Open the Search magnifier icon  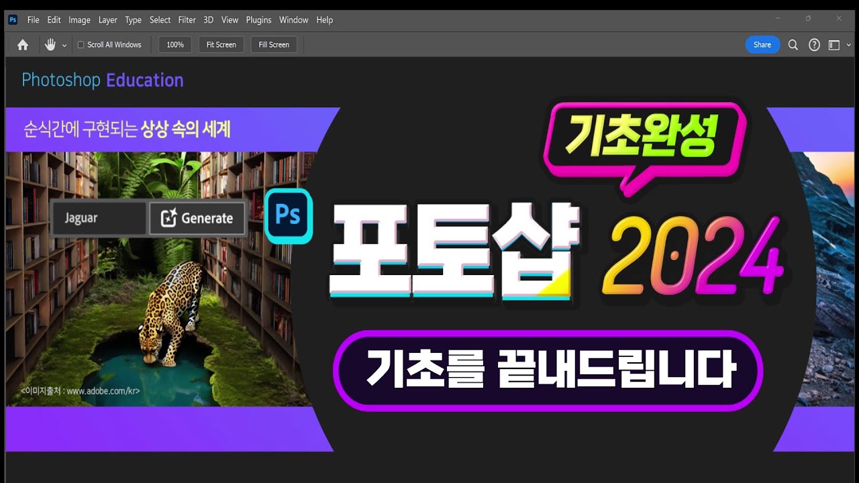[793, 45]
